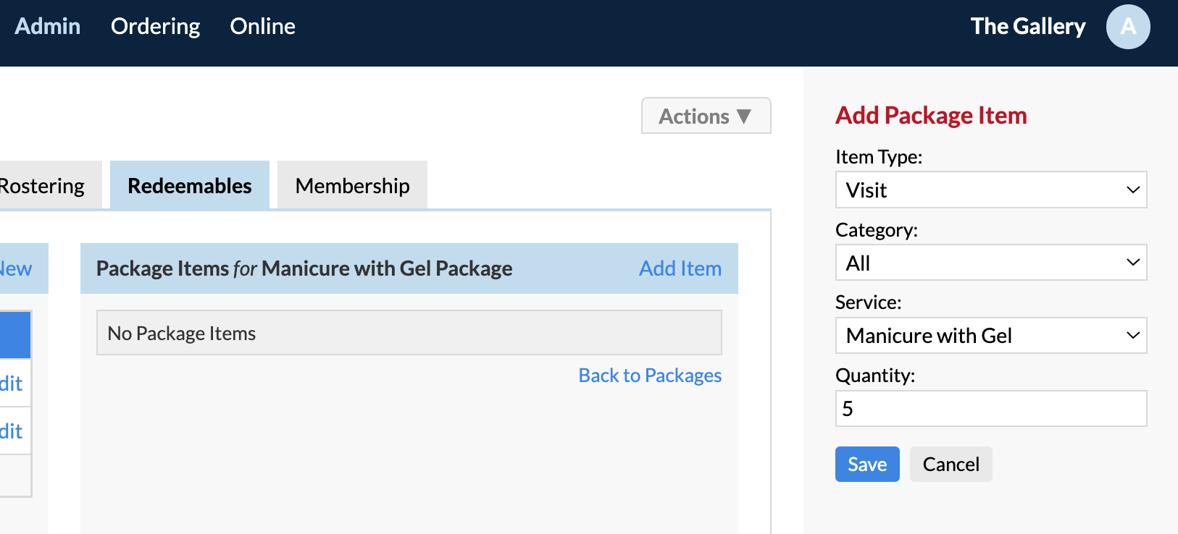Viewport: 1178px width, 534px height.
Task: Open the Ordering menu
Action: point(155,26)
